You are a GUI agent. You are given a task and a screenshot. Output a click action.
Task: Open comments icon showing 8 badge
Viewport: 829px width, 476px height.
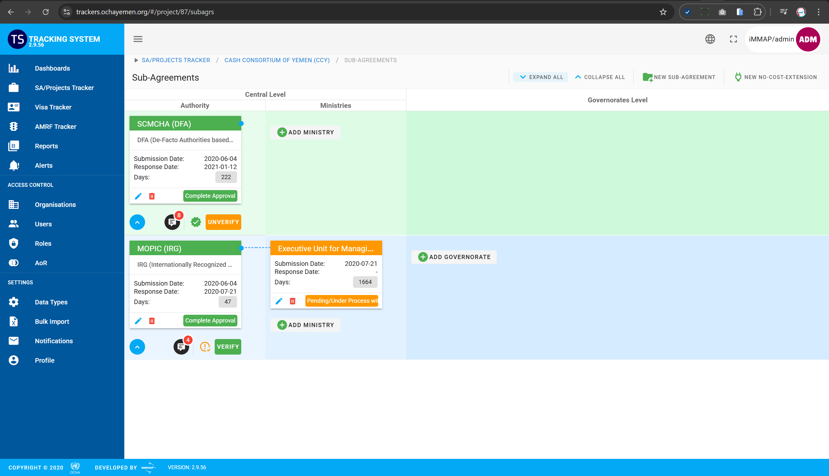click(x=172, y=222)
